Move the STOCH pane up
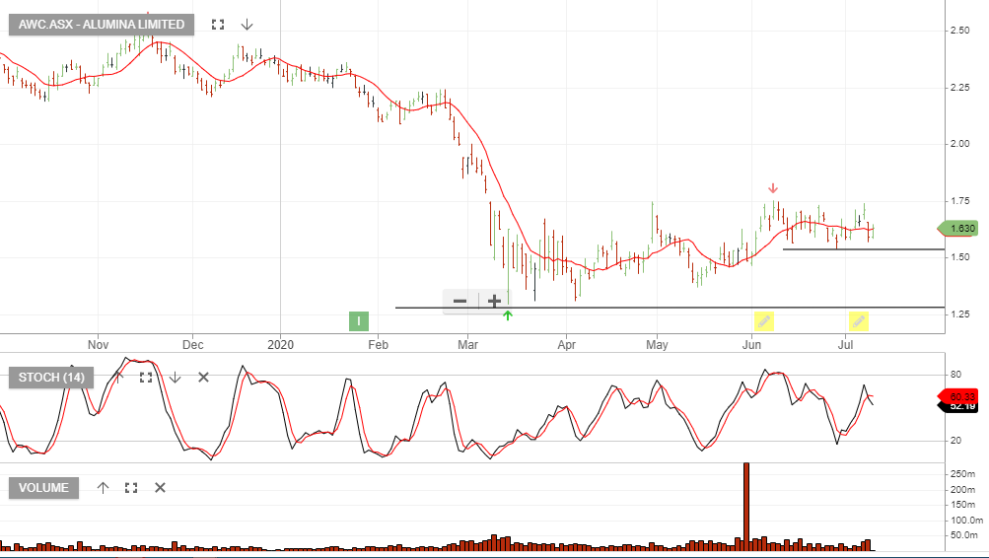The image size is (989, 558). point(117,377)
